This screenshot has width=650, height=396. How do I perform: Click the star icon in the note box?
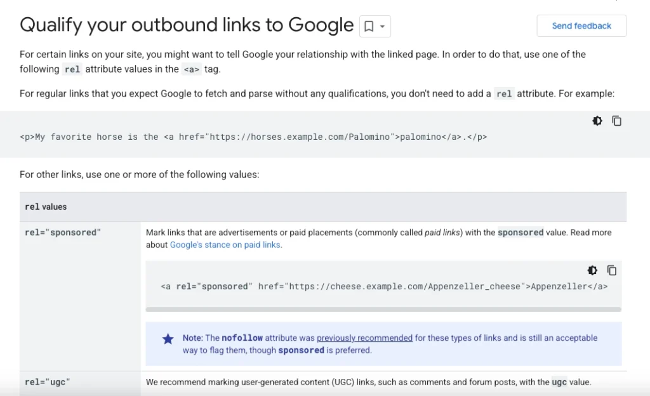(x=168, y=339)
